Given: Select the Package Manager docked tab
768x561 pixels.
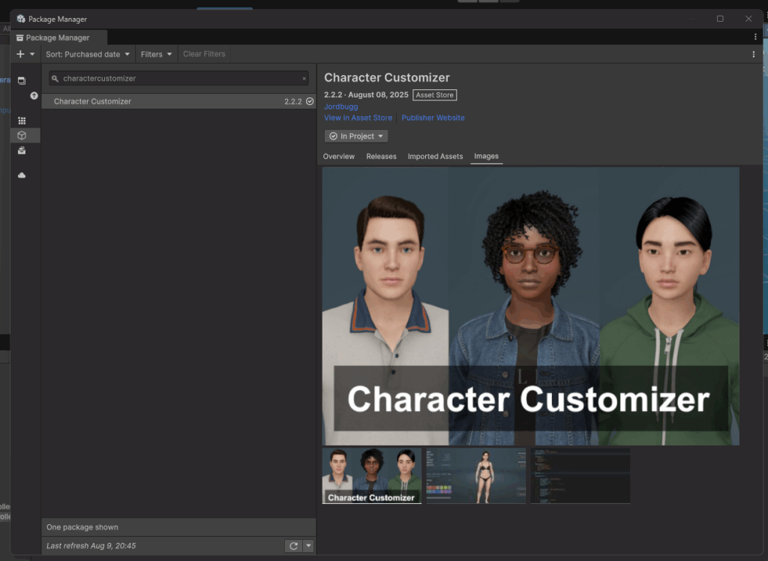Looking at the screenshot, I should point(58,37).
